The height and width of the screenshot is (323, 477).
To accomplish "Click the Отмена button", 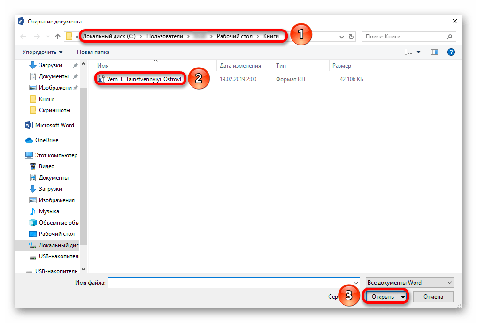I will coord(433,297).
